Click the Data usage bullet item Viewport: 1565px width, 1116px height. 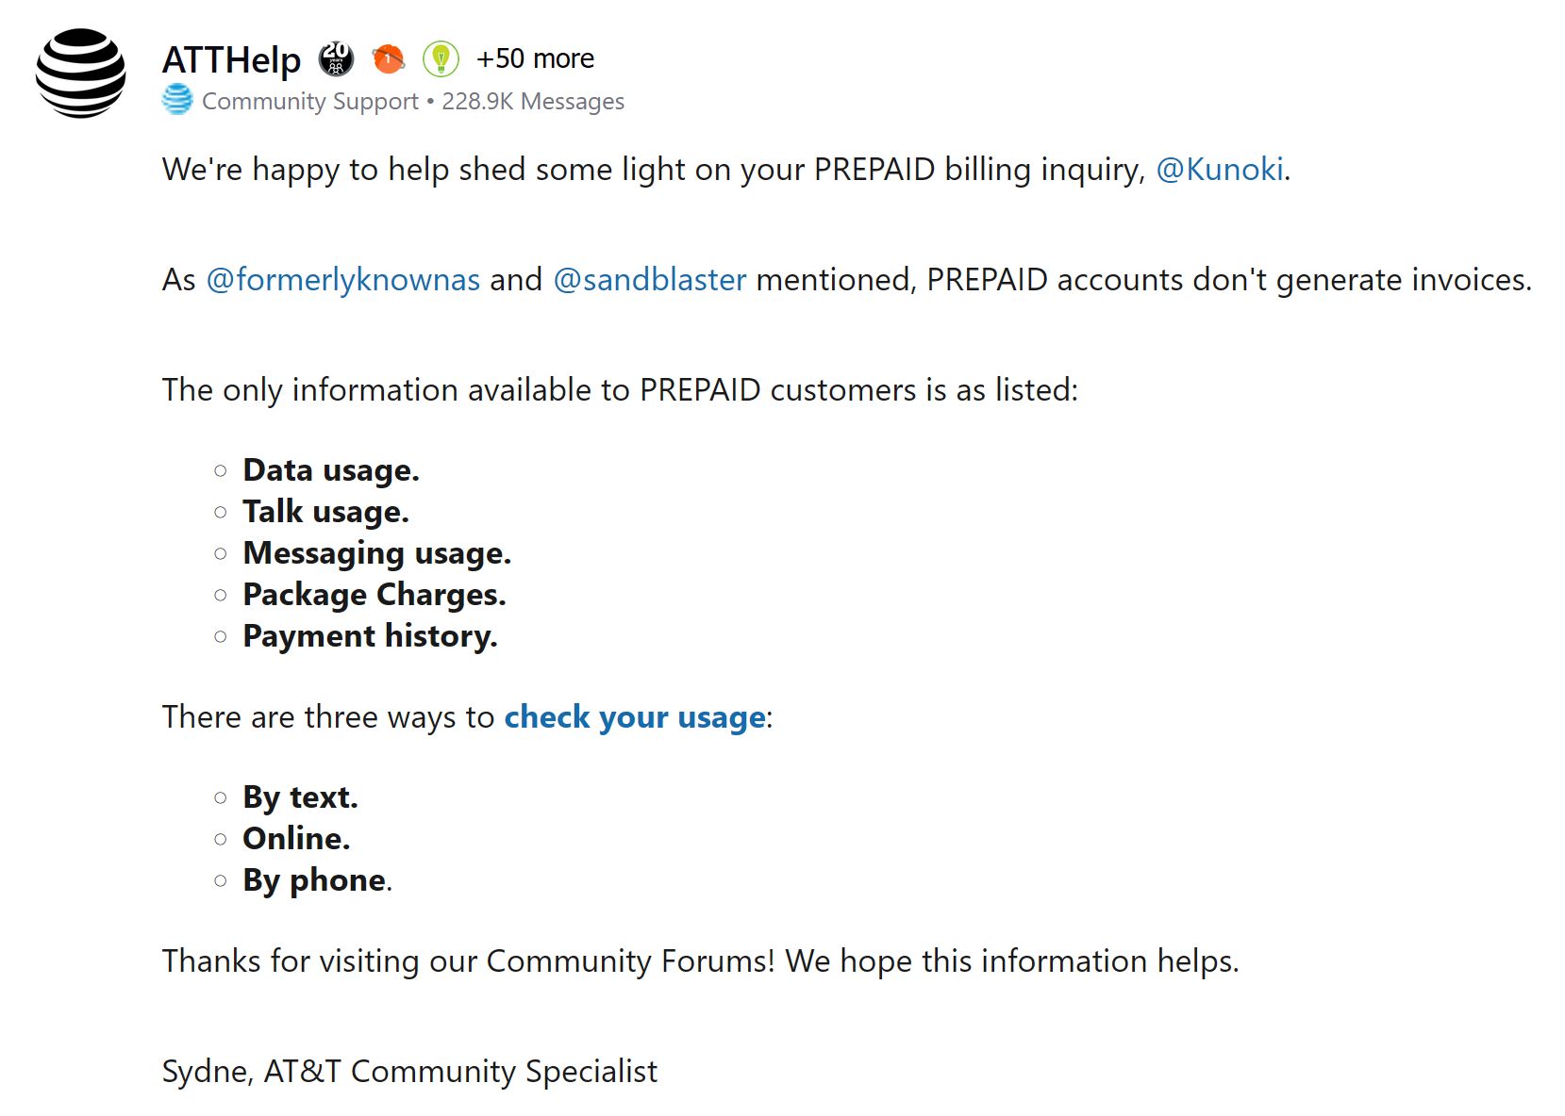pos(331,470)
